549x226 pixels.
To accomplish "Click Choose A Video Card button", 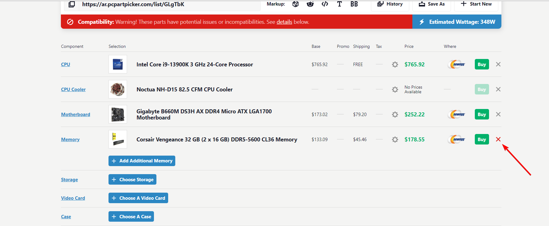I will point(138,198).
